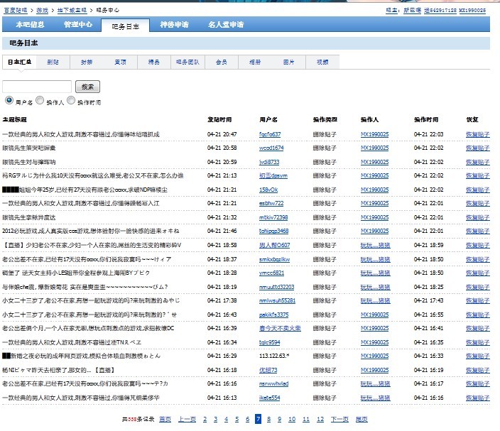Jump to page 2 of records
This screenshot has height=431, width=500.
205,419
